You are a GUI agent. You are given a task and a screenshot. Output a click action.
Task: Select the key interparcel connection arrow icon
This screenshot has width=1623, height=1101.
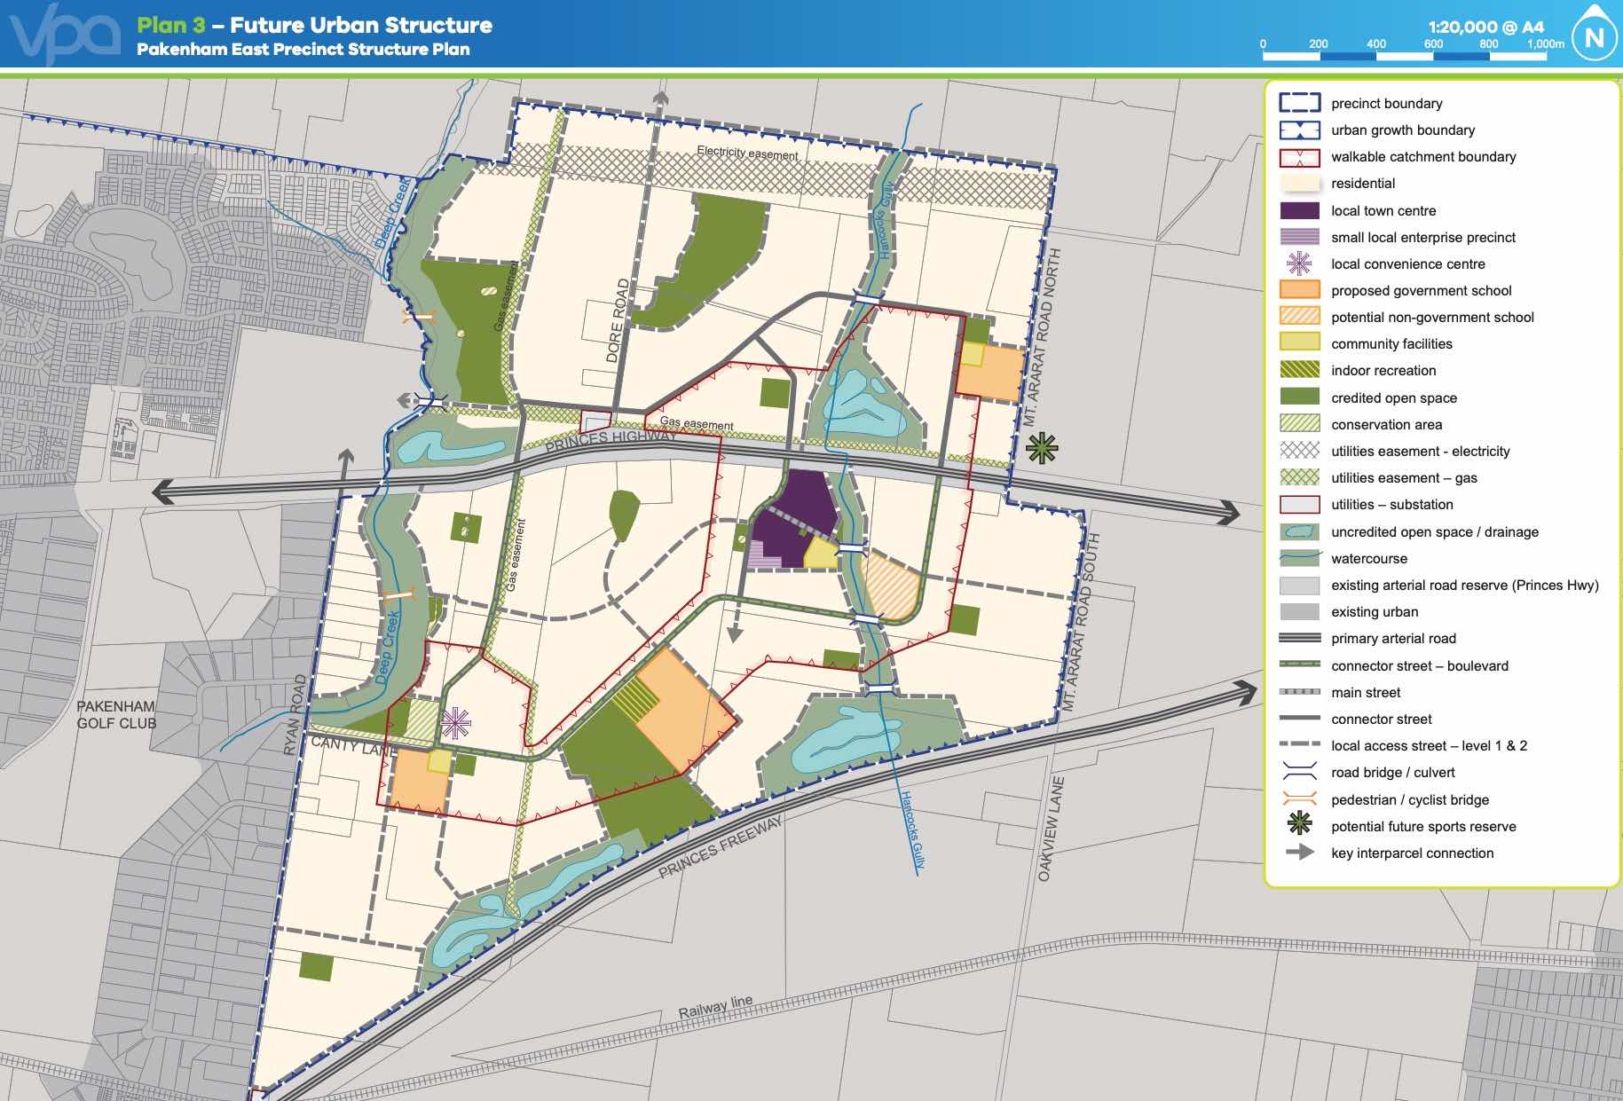(1299, 853)
